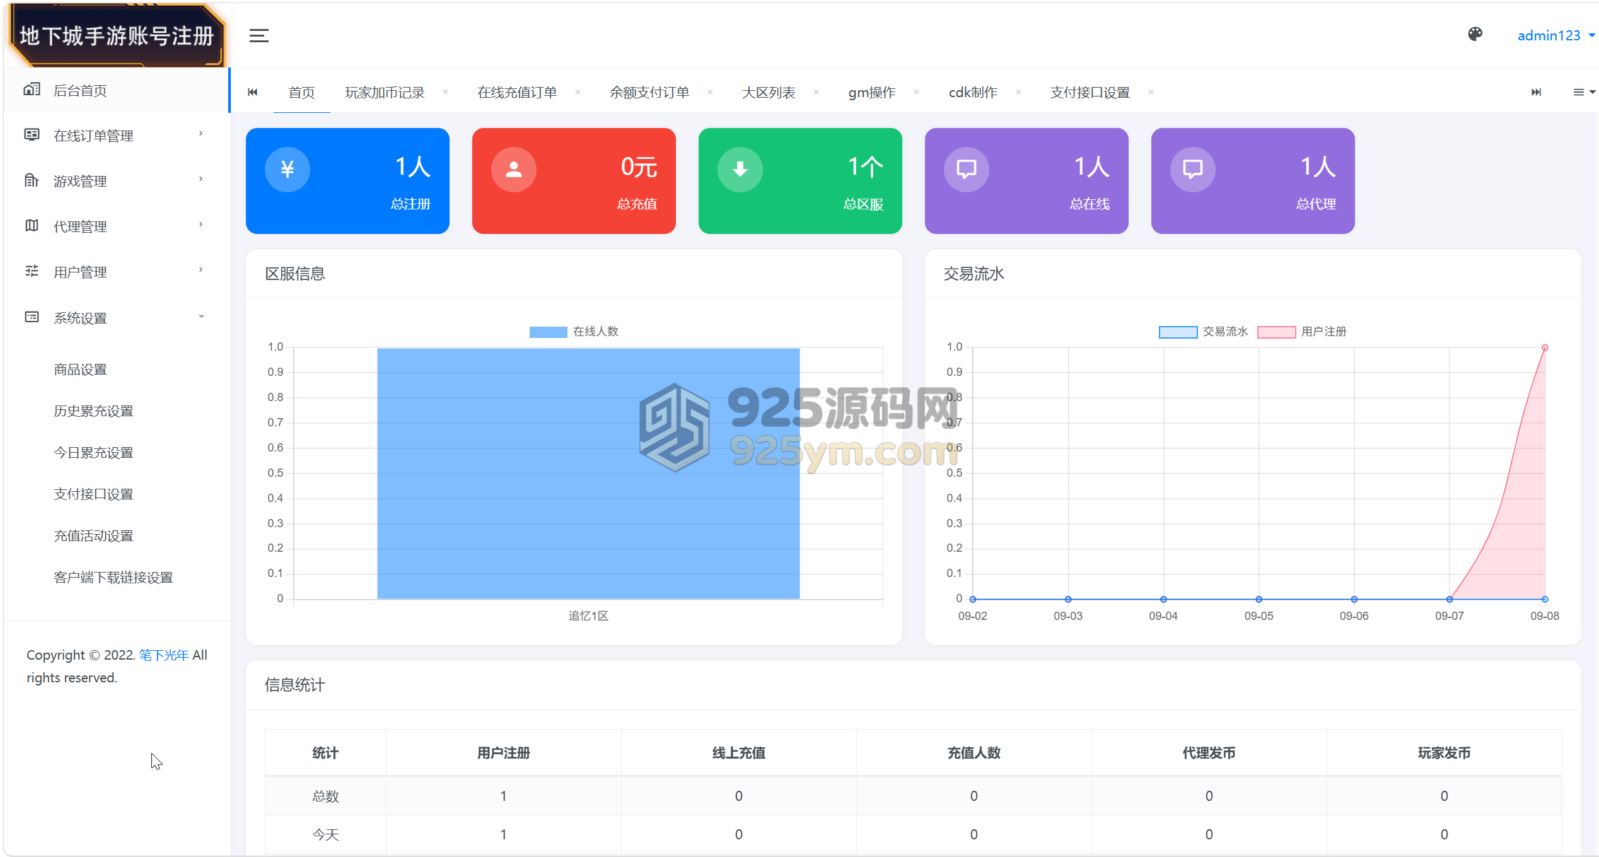Open 充值活动设置 submenu item
The height and width of the screenshot is (857, 1599).
[x=93, y=536]
